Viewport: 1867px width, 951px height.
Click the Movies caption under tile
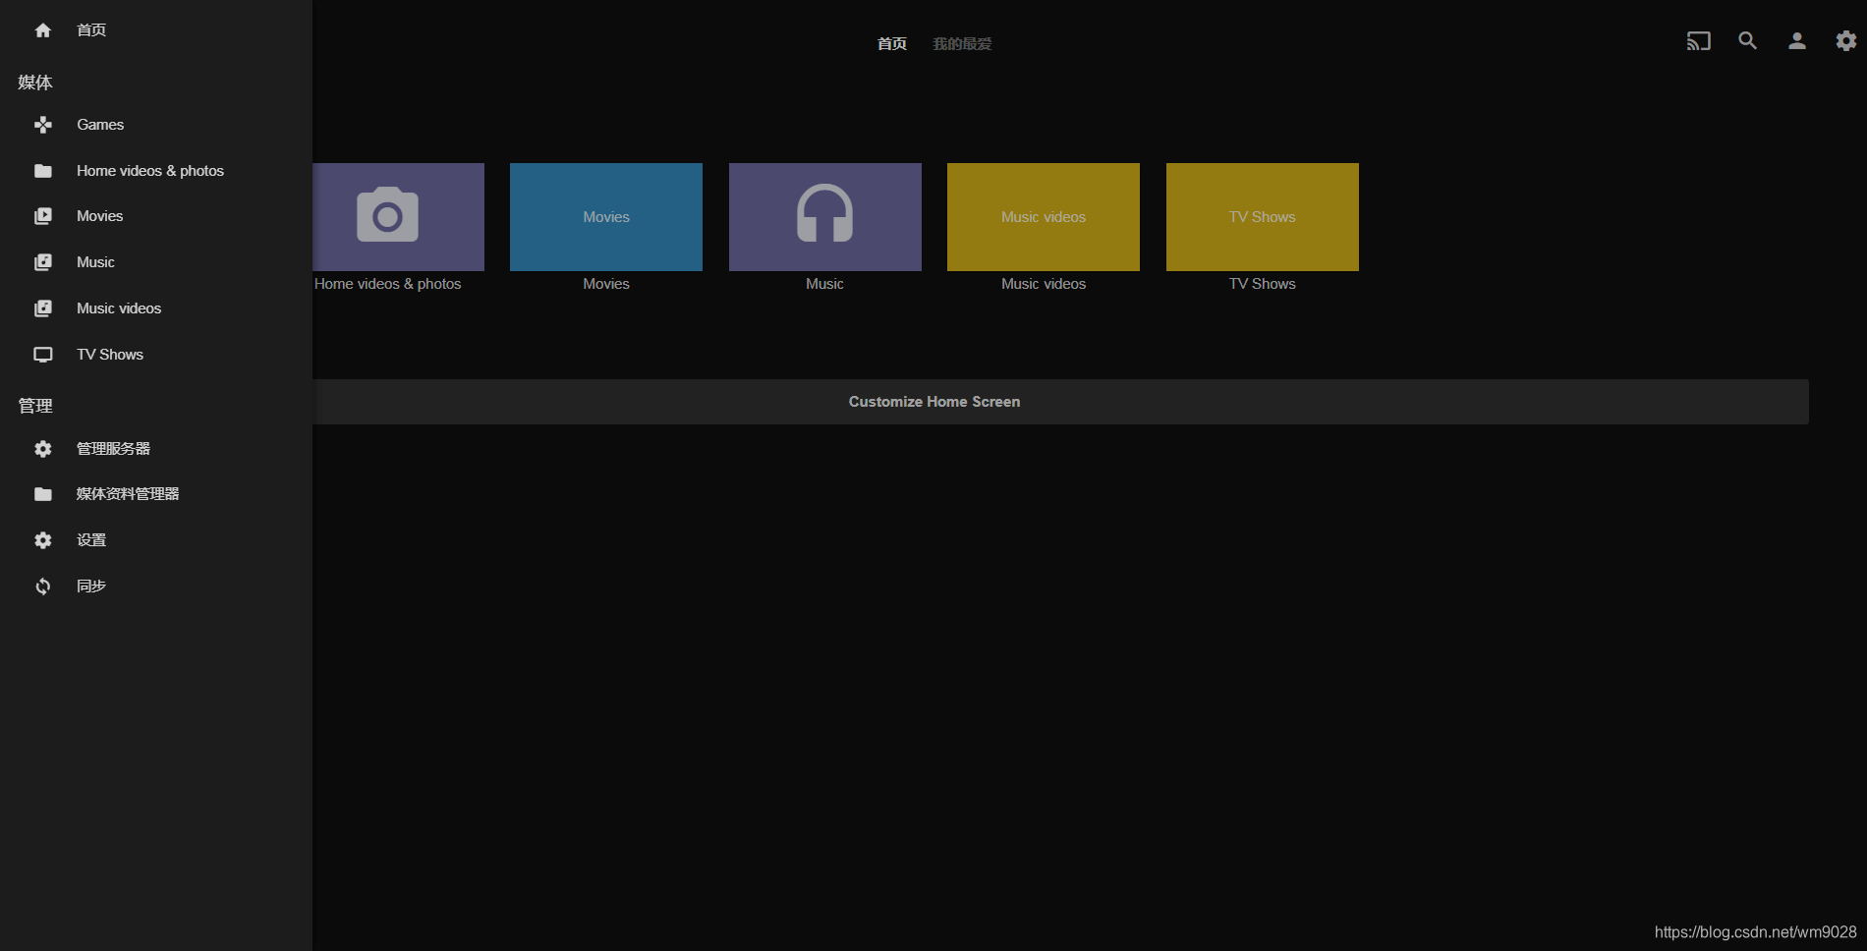[x=606, y=284]
